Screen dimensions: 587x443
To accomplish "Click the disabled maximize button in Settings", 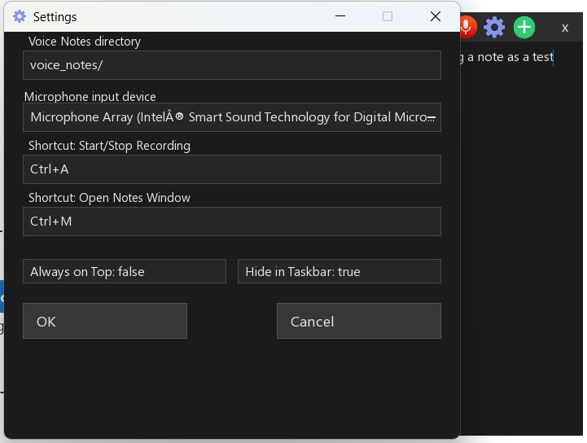I will coord(388,16).
